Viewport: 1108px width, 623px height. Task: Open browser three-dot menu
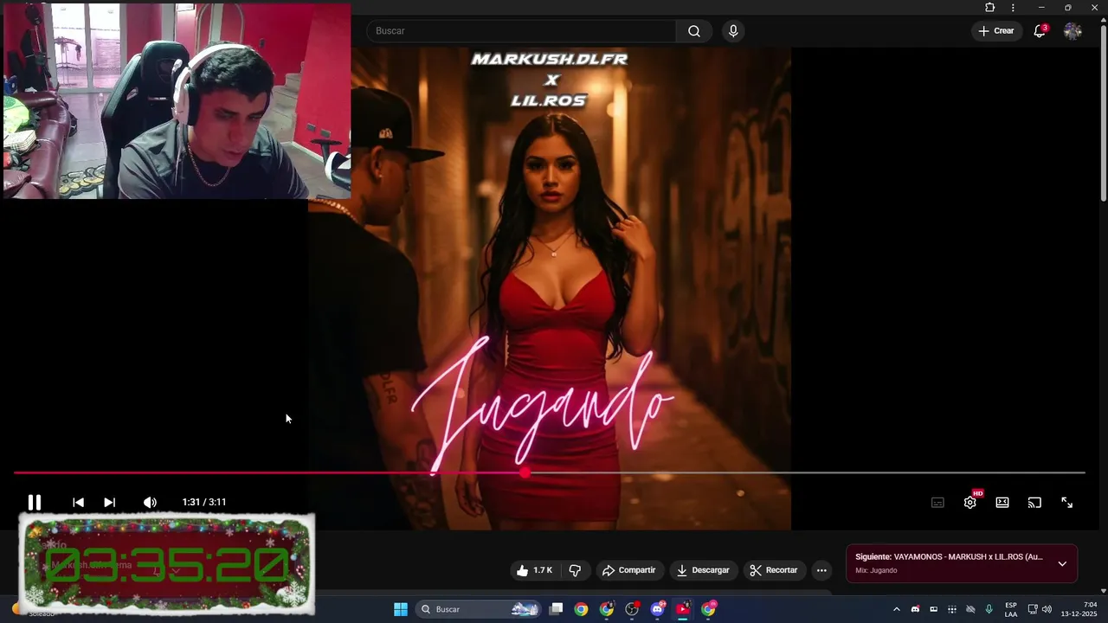point(1013,8)
